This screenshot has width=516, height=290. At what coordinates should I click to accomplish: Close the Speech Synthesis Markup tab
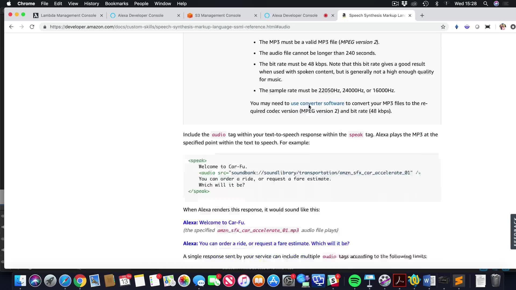[x=410, y=15]
